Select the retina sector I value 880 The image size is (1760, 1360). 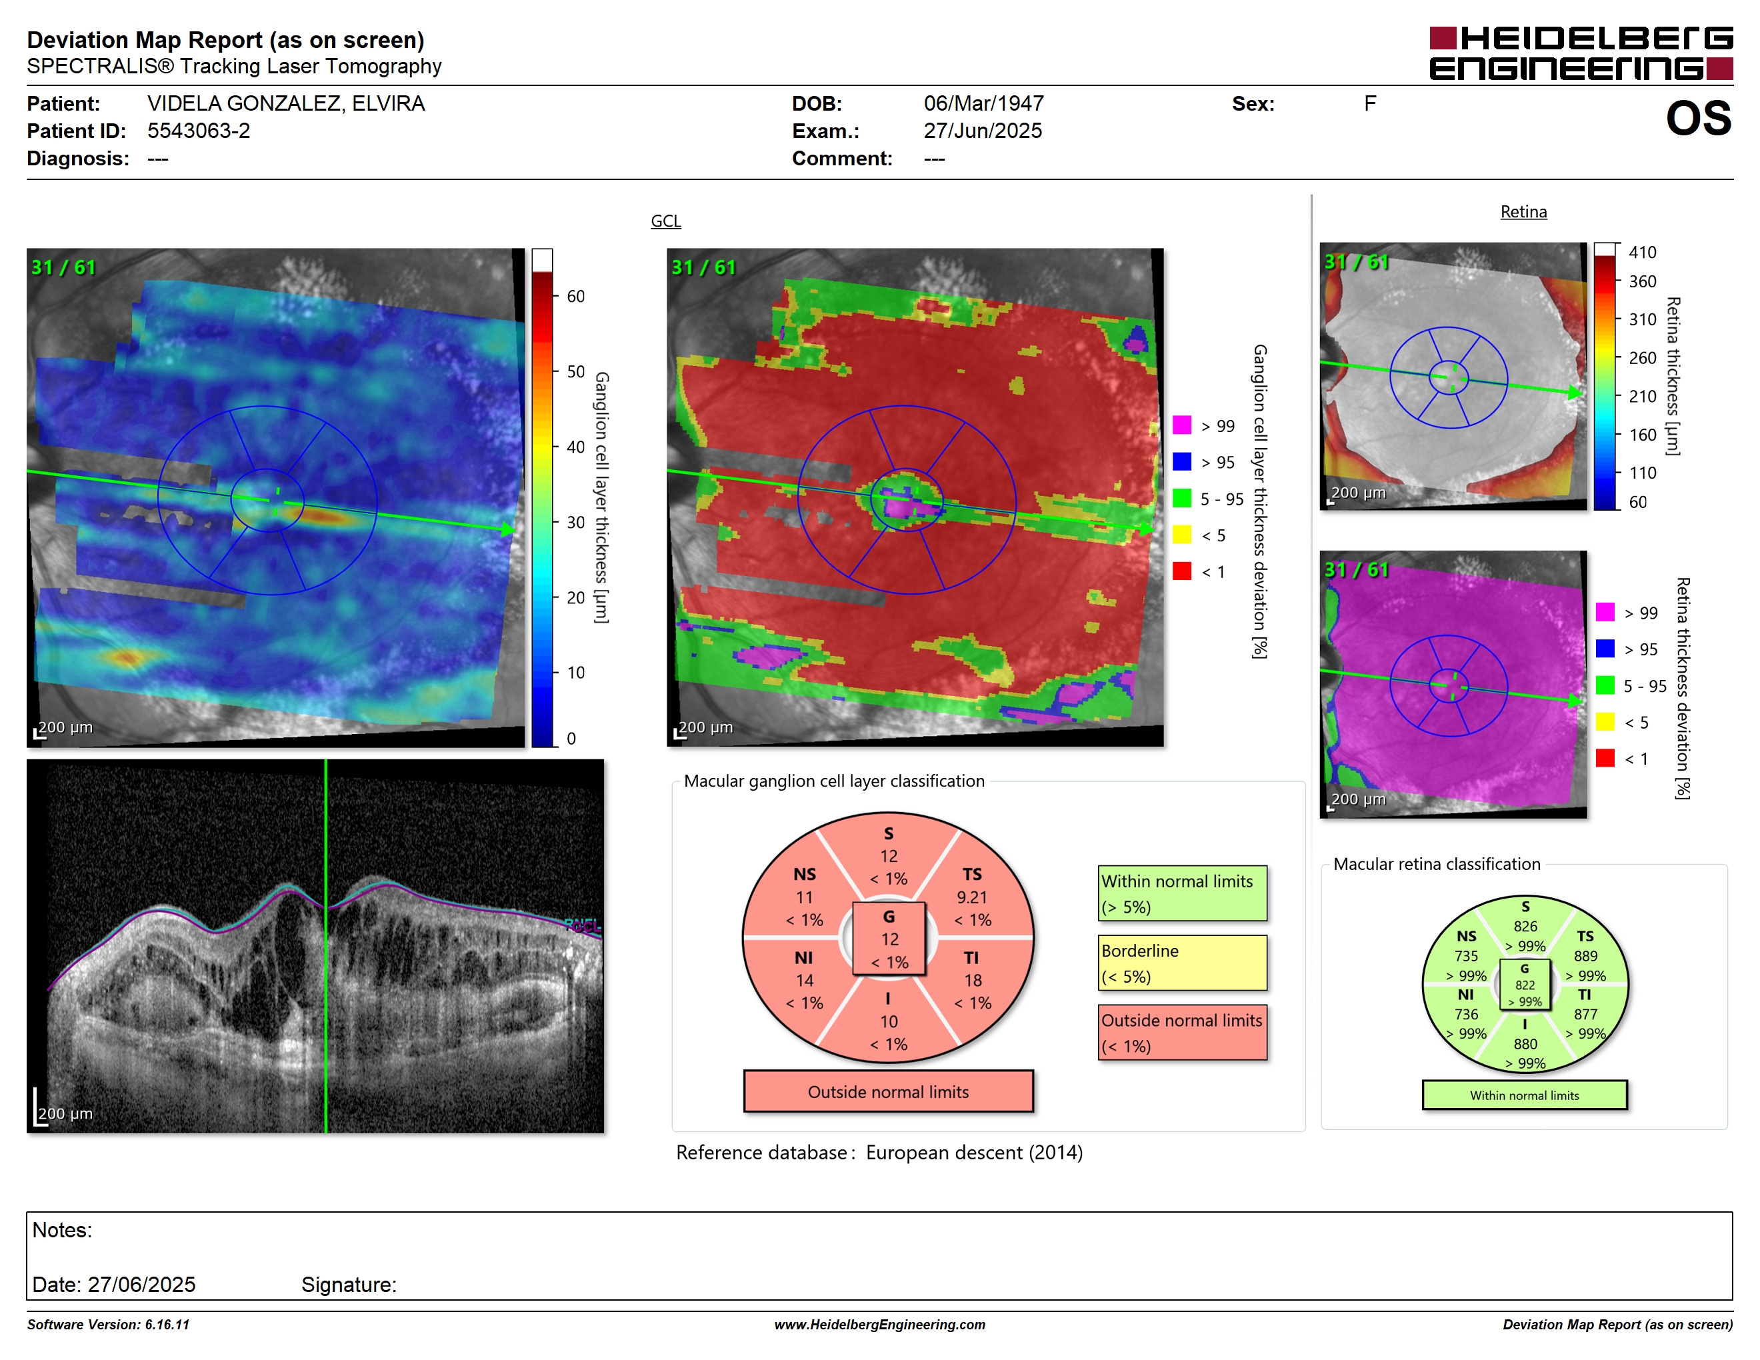pos(1525,1043)
